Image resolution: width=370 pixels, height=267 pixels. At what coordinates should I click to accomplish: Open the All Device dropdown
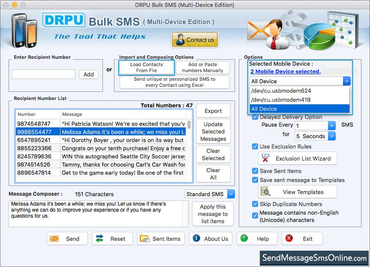(300, 81)
